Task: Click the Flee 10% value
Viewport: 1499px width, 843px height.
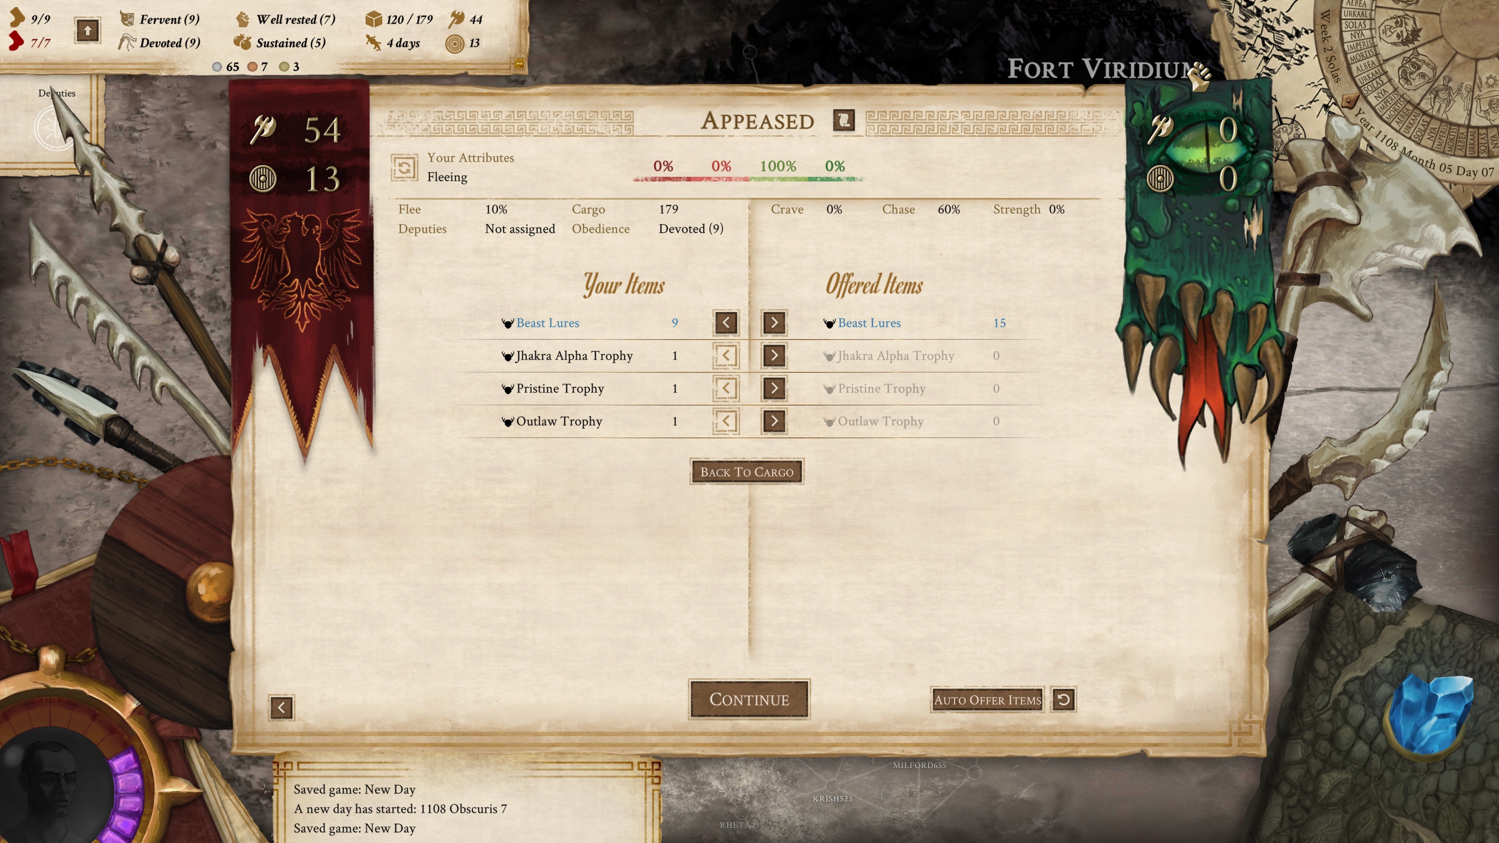Action: coord(496,210)
